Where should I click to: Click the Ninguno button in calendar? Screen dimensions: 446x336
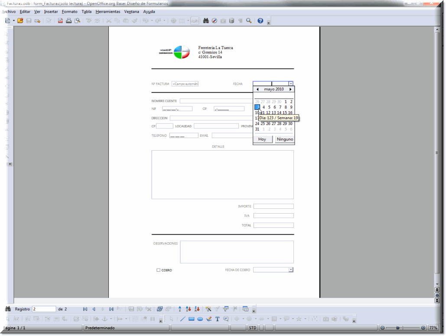click(x=285, y=139)
